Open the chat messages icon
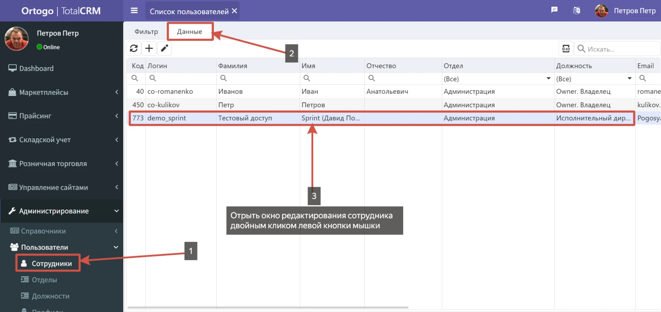Image resolution: width=661 pixels, height=312 pixels. (x=554, y=10)
